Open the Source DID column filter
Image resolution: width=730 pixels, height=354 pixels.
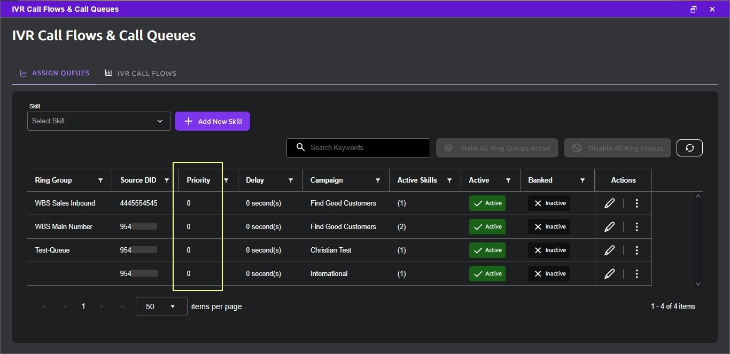167,180
